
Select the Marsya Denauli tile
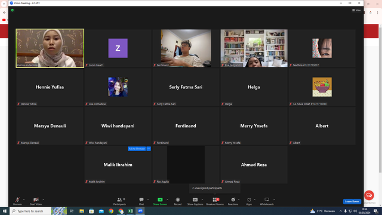[x=50, y=126]
